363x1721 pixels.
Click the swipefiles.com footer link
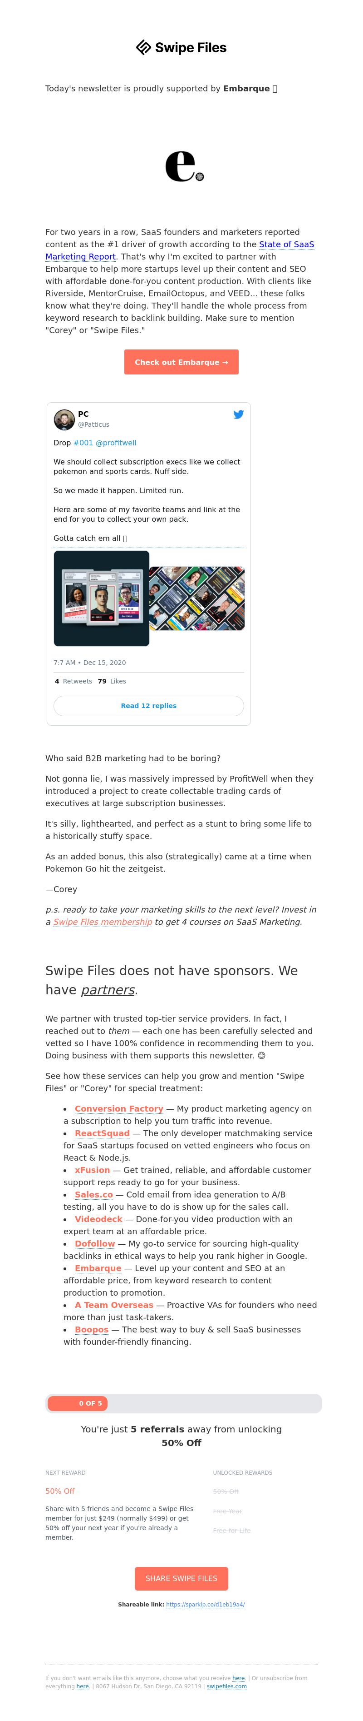click(227, 1686)
